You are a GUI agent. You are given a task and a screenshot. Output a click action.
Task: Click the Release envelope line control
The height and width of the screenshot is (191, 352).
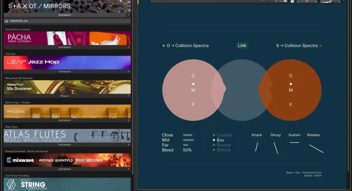tap(316, 149)
